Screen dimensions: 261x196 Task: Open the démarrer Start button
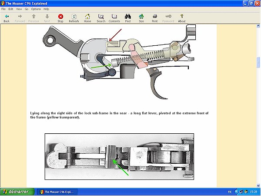tap(17, 192)
